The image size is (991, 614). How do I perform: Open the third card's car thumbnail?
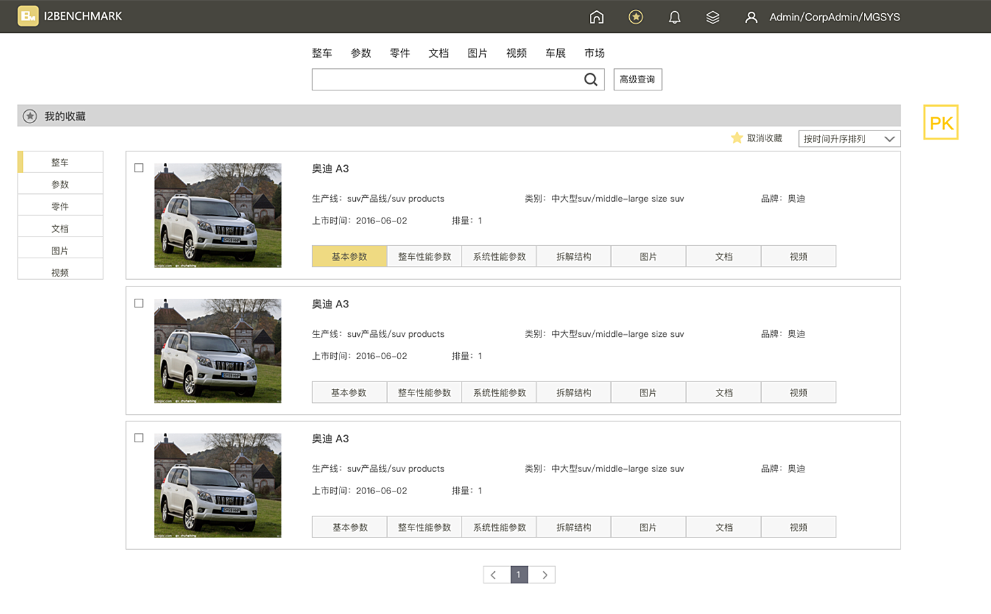218,486
